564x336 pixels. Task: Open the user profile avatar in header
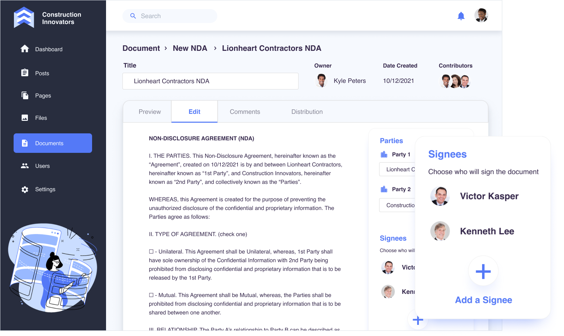click(481, 16)
